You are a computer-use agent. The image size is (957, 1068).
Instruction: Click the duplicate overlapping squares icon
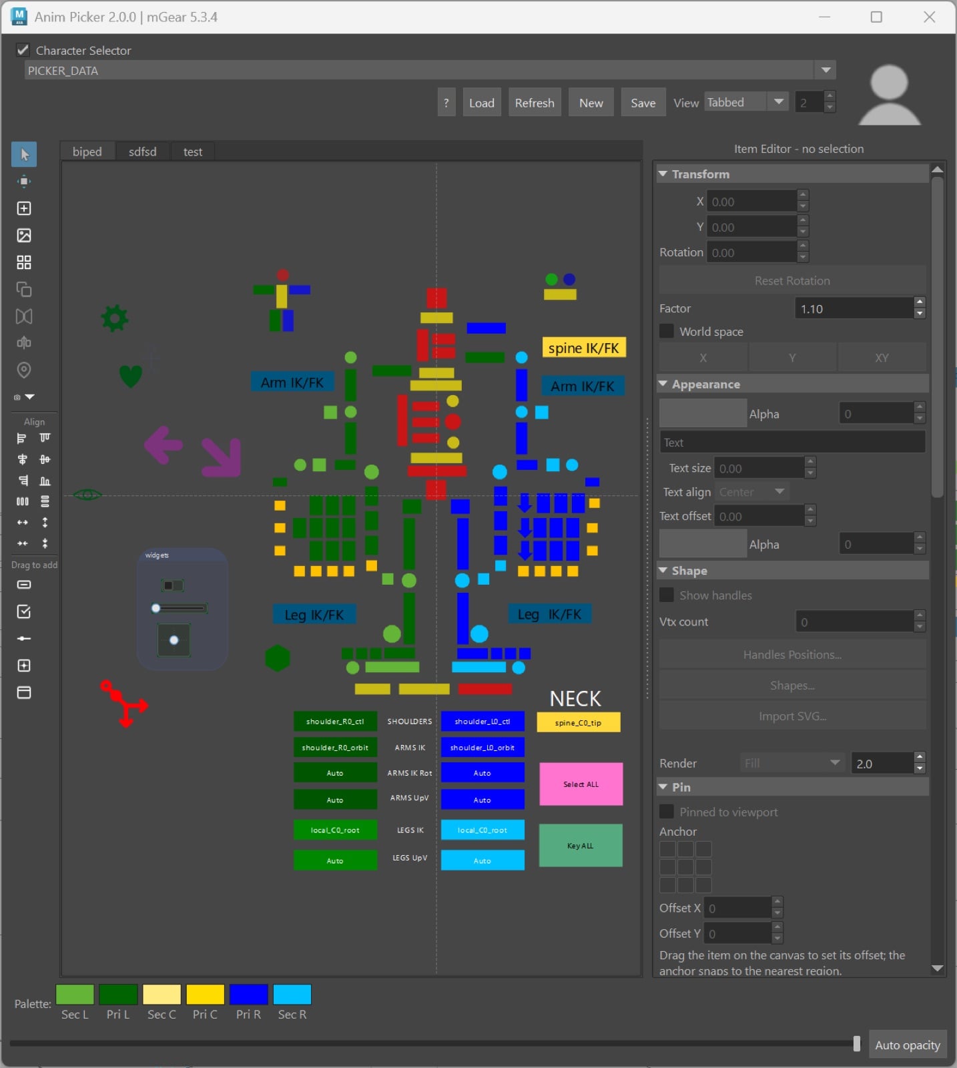pyautogui.click(x=24, y=289)
